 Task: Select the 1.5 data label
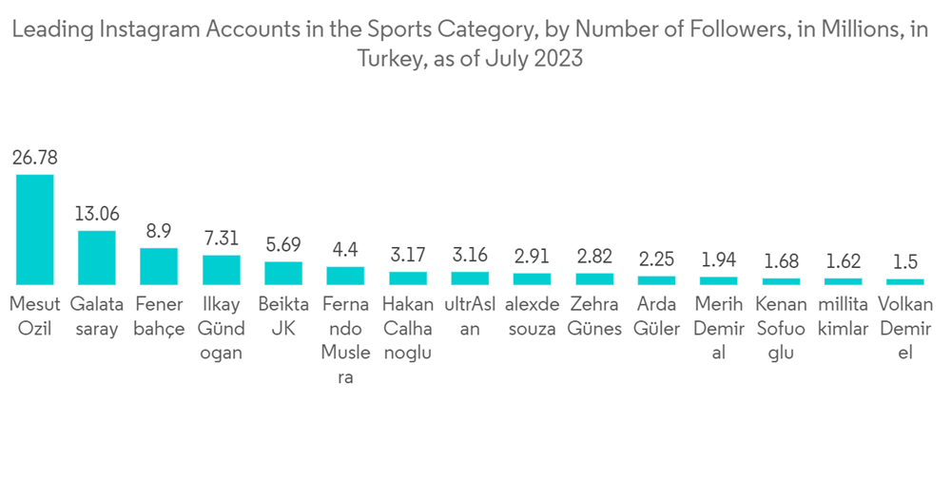pyautogui.click(x=904, y=261)
